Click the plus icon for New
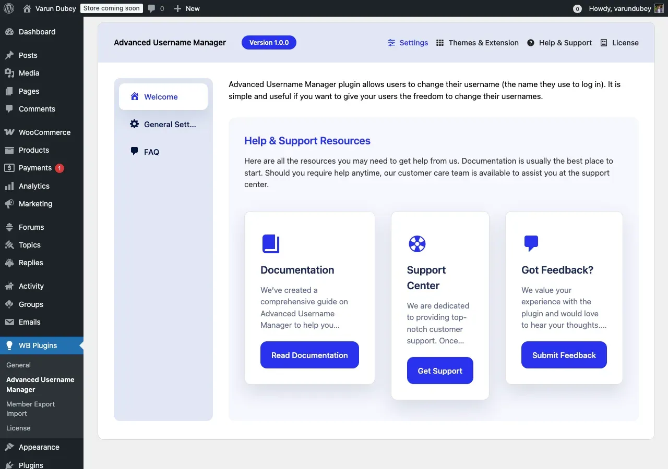Viewport: 668px width, 469px height. 177,8
